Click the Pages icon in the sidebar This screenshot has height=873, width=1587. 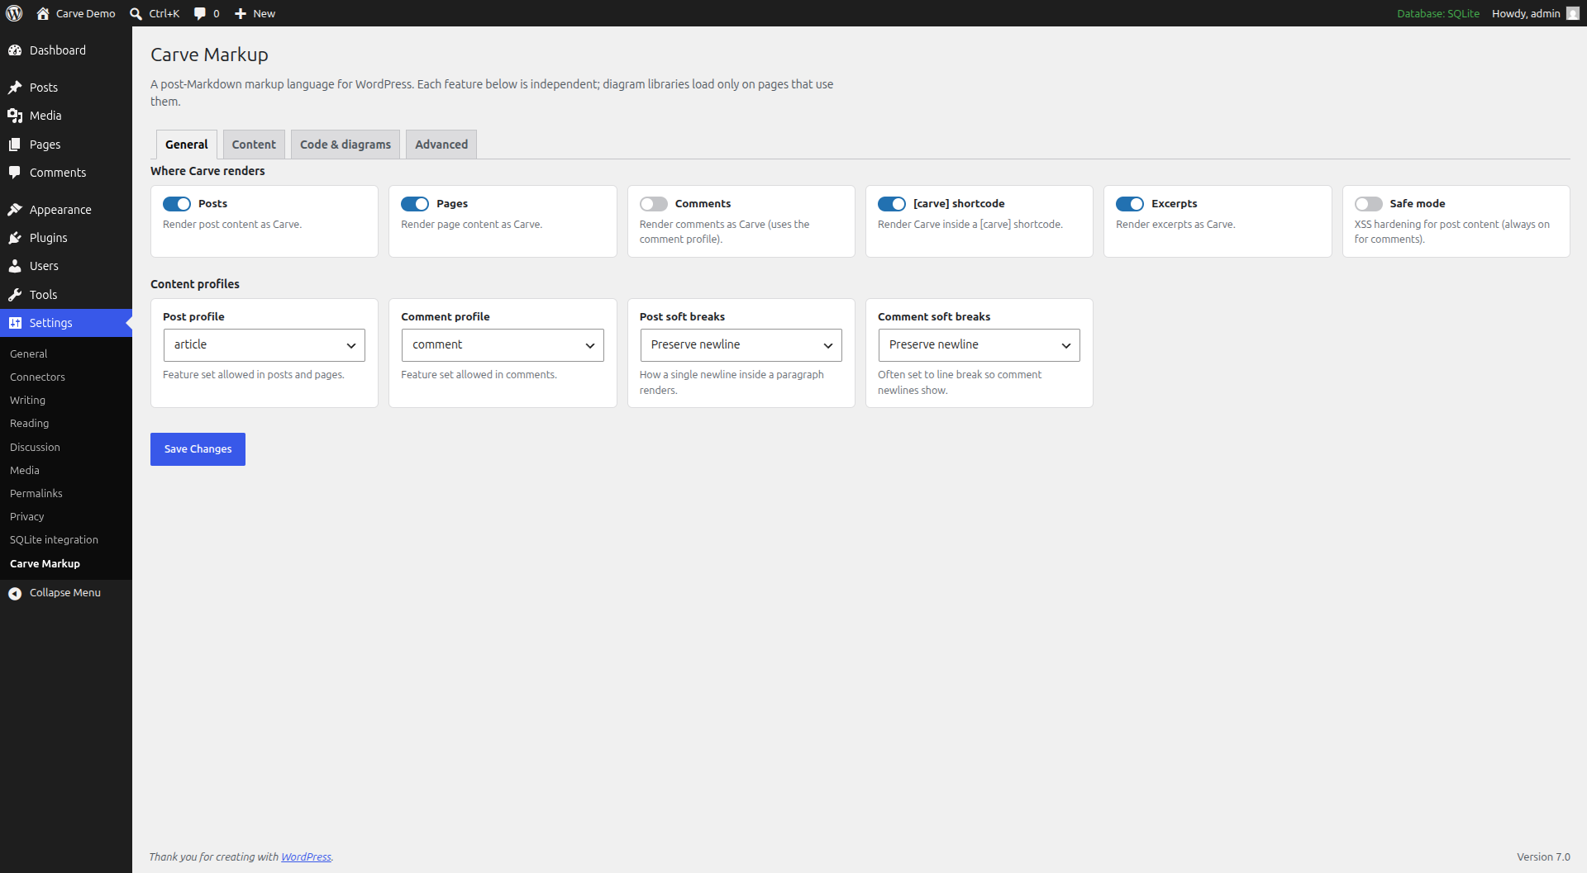15,145
